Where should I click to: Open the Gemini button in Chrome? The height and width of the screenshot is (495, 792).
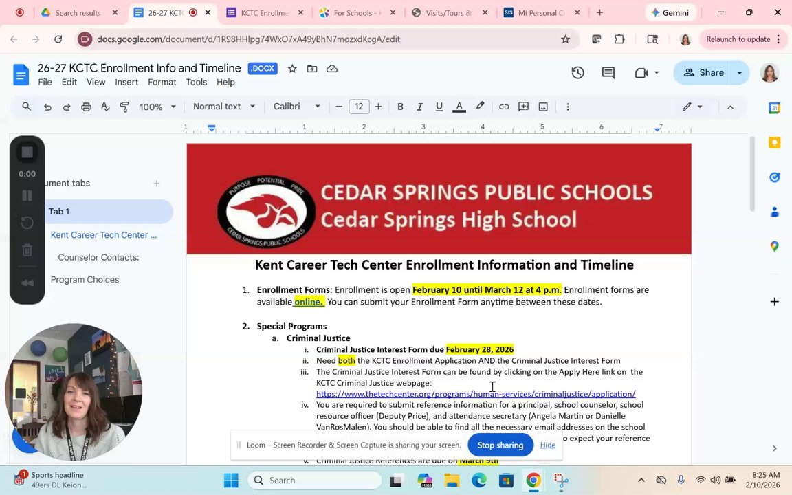pos(670,12)
